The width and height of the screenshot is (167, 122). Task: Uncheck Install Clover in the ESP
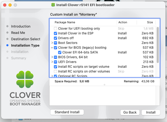point(55,33)
